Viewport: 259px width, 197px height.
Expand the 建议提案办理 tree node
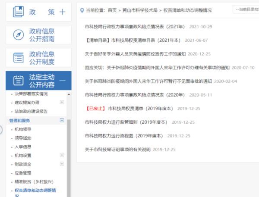[x=62, y=102]
